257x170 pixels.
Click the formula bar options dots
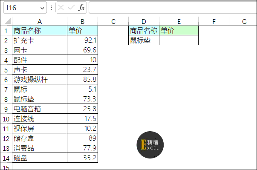point(51,8)
